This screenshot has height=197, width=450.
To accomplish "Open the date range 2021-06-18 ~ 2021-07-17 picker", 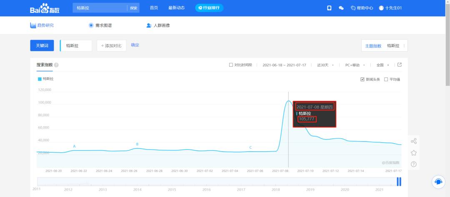I will pyautogui.click(x=285, y=65).
